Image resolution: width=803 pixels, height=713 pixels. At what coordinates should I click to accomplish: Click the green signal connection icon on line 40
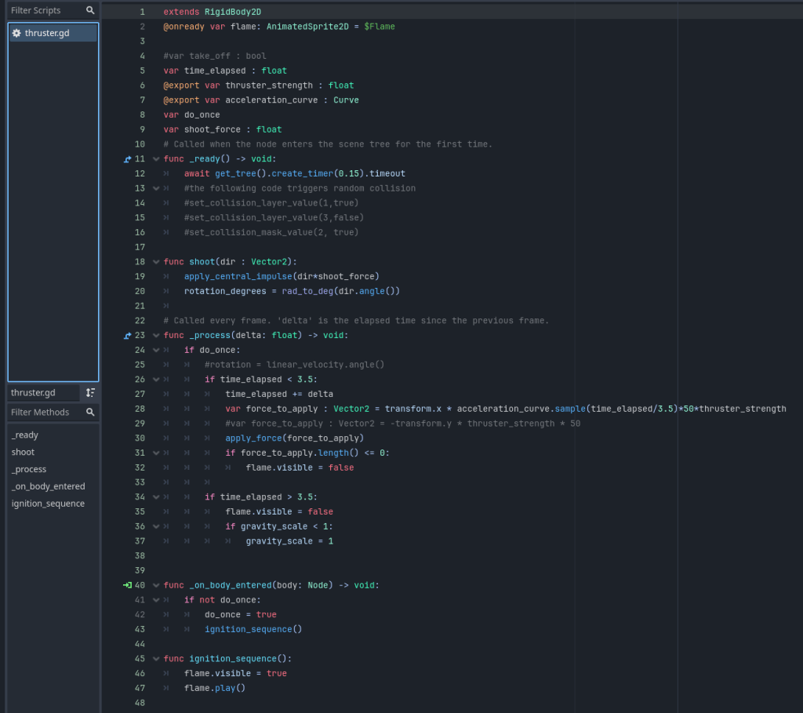[128, 585]
